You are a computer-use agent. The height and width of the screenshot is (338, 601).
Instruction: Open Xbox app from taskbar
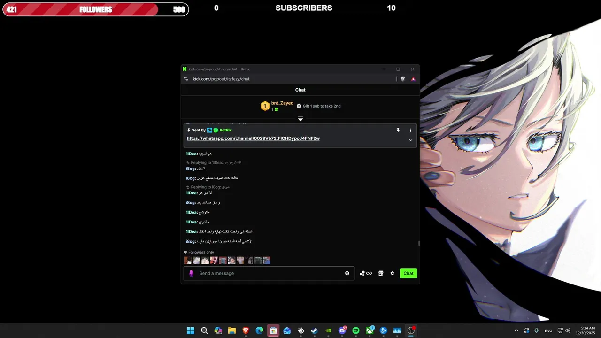370,330
